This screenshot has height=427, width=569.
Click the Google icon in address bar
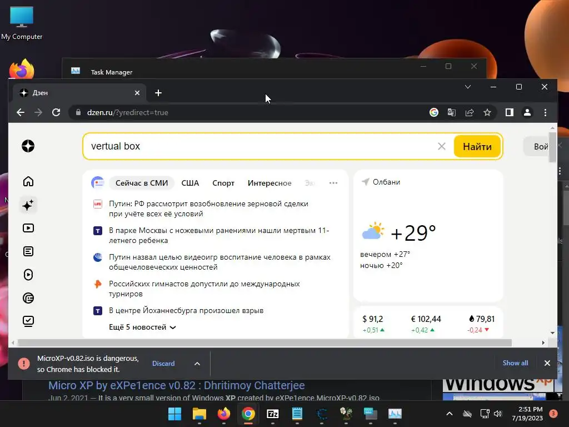coord(433,112)
